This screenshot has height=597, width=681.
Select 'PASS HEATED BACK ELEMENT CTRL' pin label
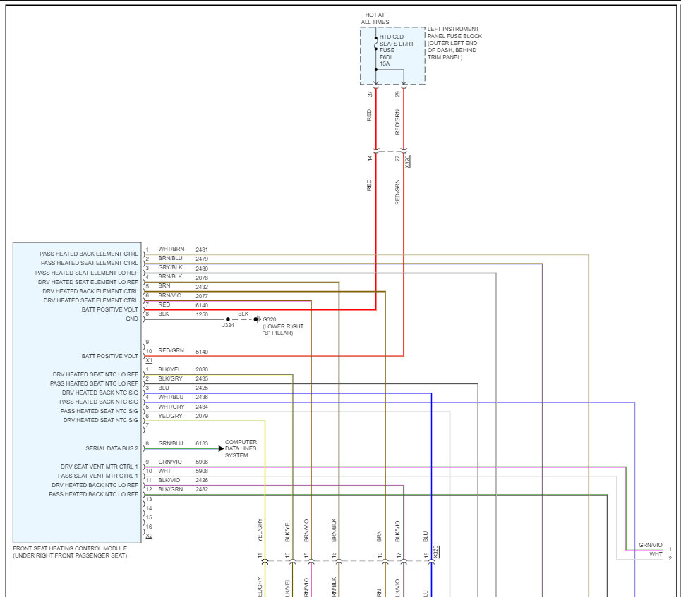[x=89, y=254]
